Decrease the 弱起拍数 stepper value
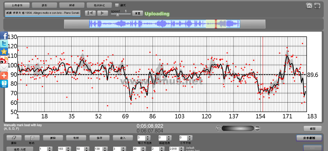This screenshot has width=328, height=151. [x=169, y=139]
